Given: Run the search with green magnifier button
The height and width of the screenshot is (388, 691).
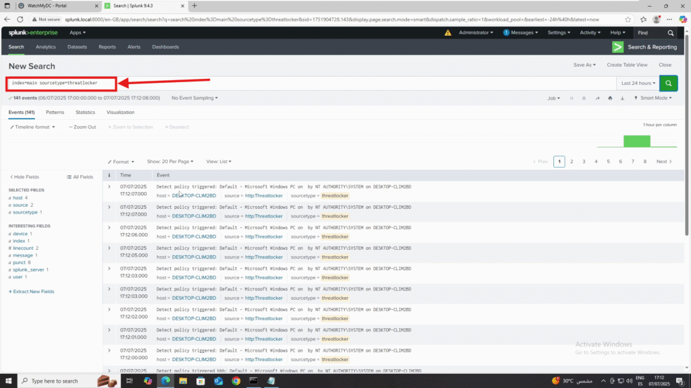Looking at the screenshot, I should pos(669,83).
